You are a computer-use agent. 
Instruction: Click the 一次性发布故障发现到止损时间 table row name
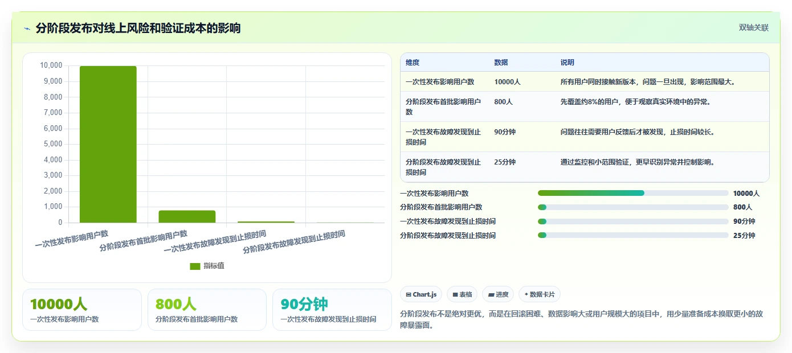443,137
